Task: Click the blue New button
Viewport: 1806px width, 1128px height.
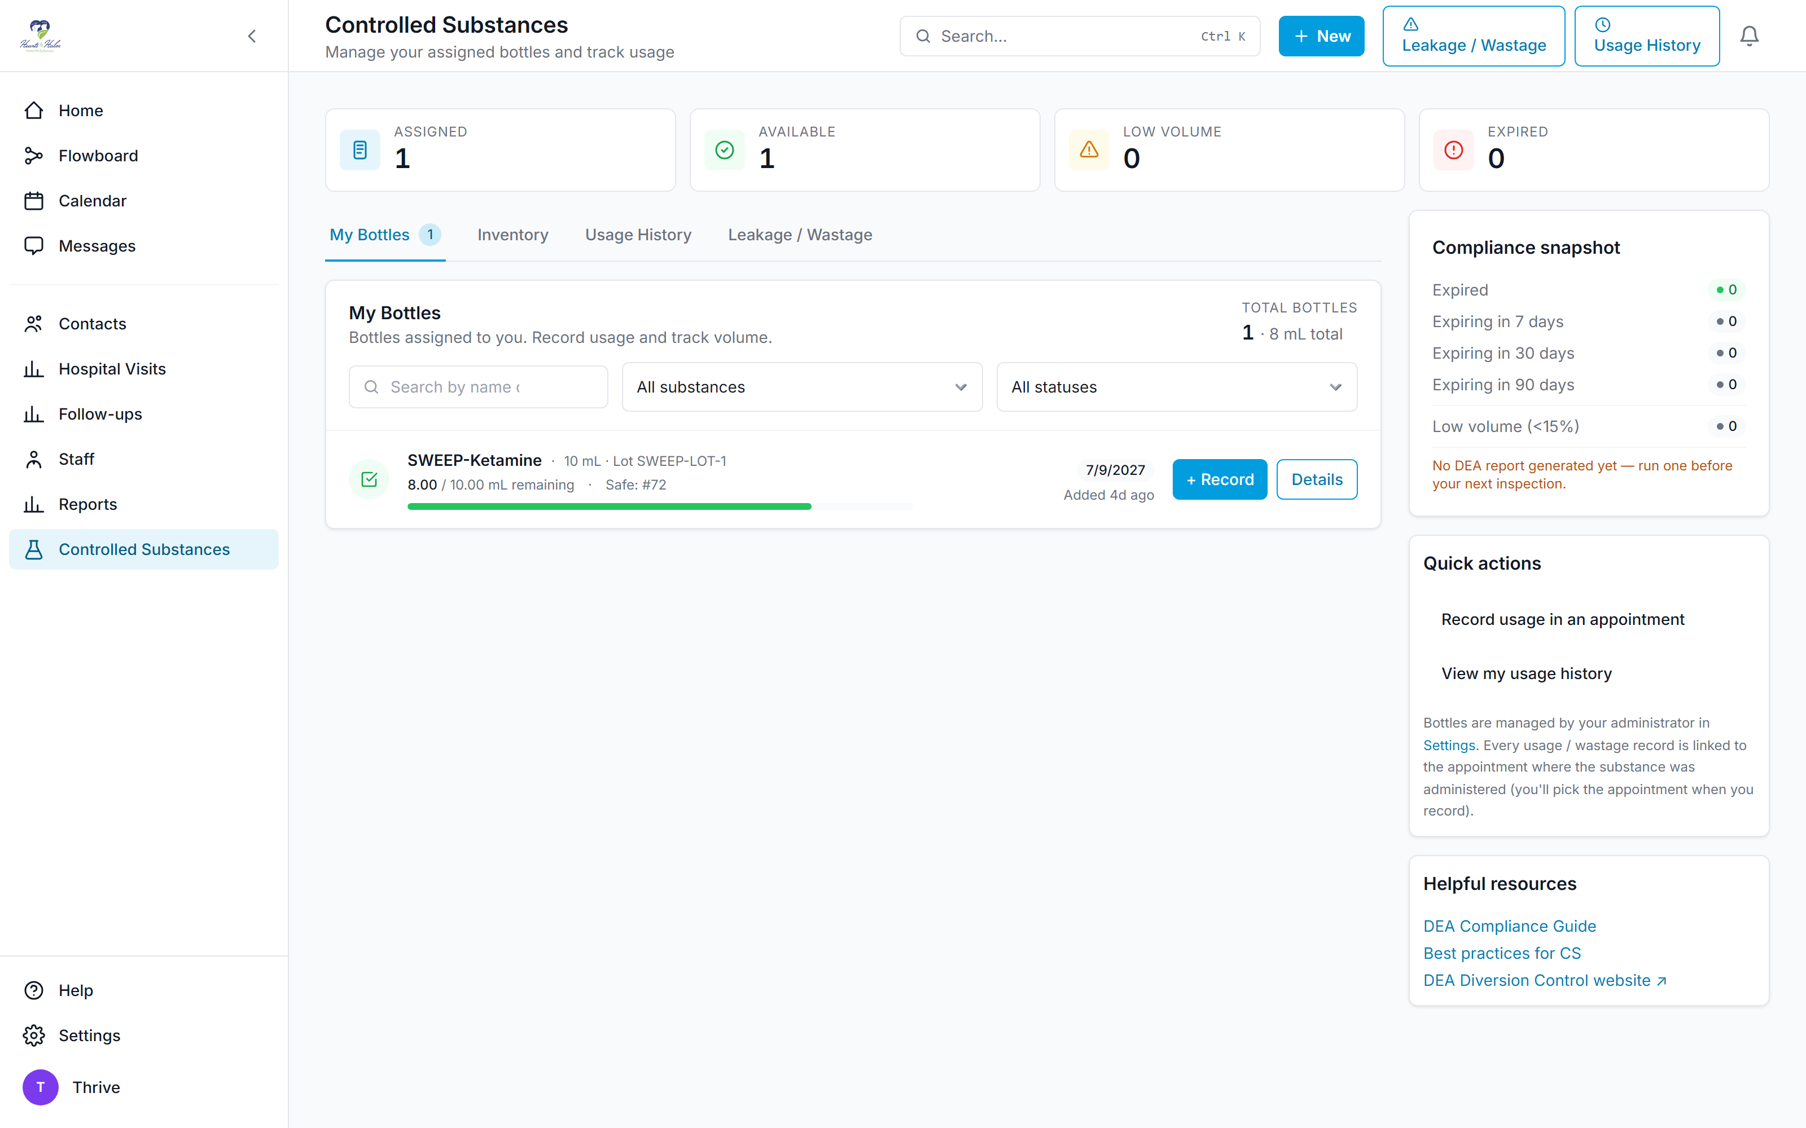Action: [1321, 36]
